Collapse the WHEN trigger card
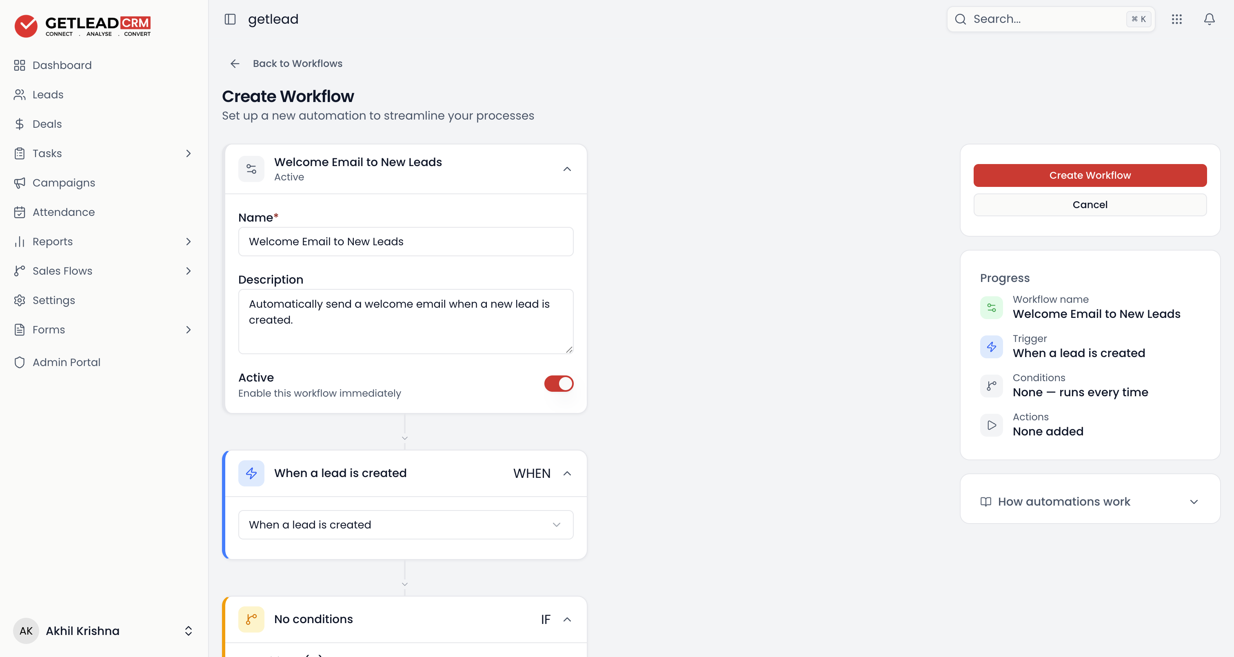Screen dimensions: 1234x657 pyautogui.click(x=567, y=473)
